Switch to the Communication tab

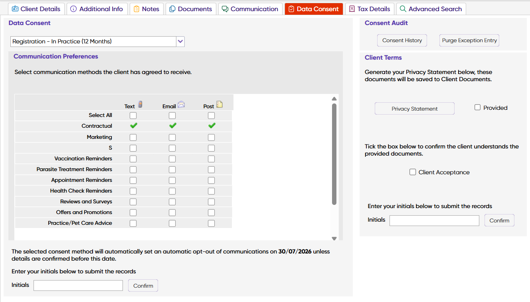pyautogui.click(x=250, y=9)
